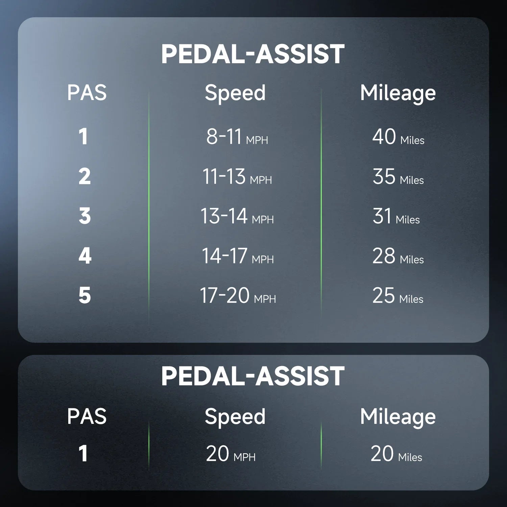Image resolution: width=507 pixels, height=507 pixels.
Task: Click the 28 Miles mileage entry
Action: pyautogui.click(x=398, y=256)
